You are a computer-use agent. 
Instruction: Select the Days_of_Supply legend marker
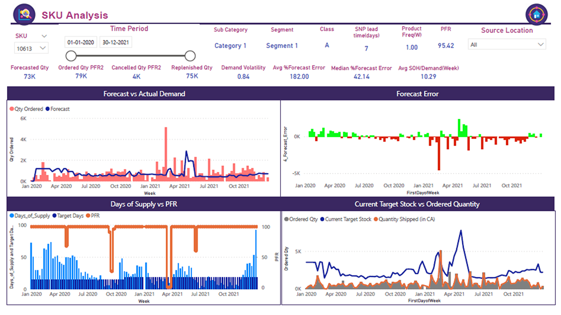[11, 216]
